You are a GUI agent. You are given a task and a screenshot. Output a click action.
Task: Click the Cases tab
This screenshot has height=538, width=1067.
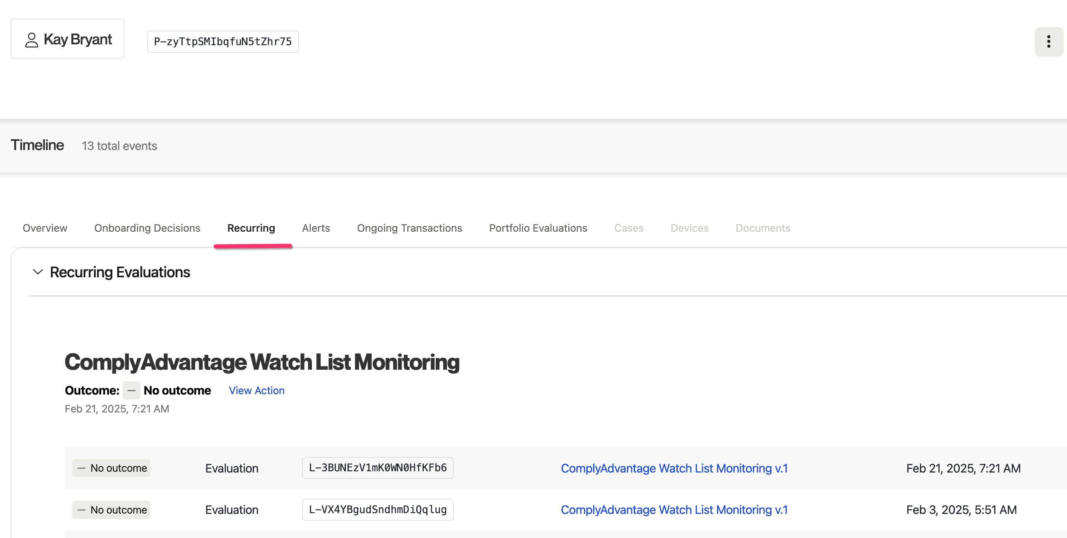coord(628,228)
